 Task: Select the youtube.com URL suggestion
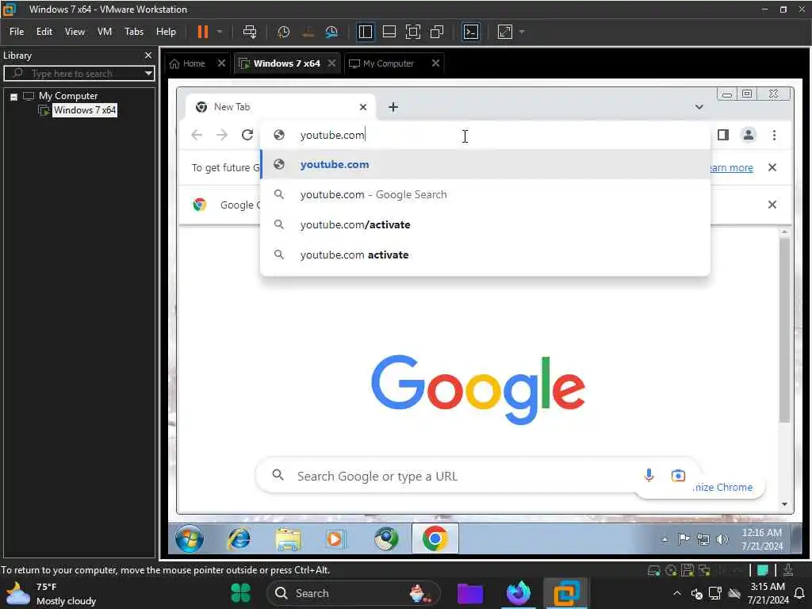click(x=485, y=165)
